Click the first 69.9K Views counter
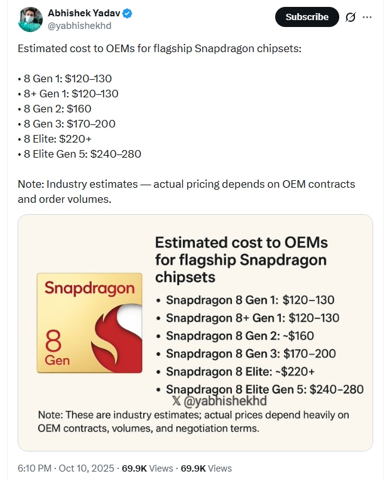 pos(147,468)
